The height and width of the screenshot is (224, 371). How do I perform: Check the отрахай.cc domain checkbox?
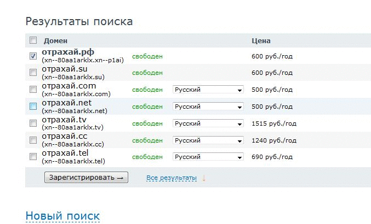(33, 140)
